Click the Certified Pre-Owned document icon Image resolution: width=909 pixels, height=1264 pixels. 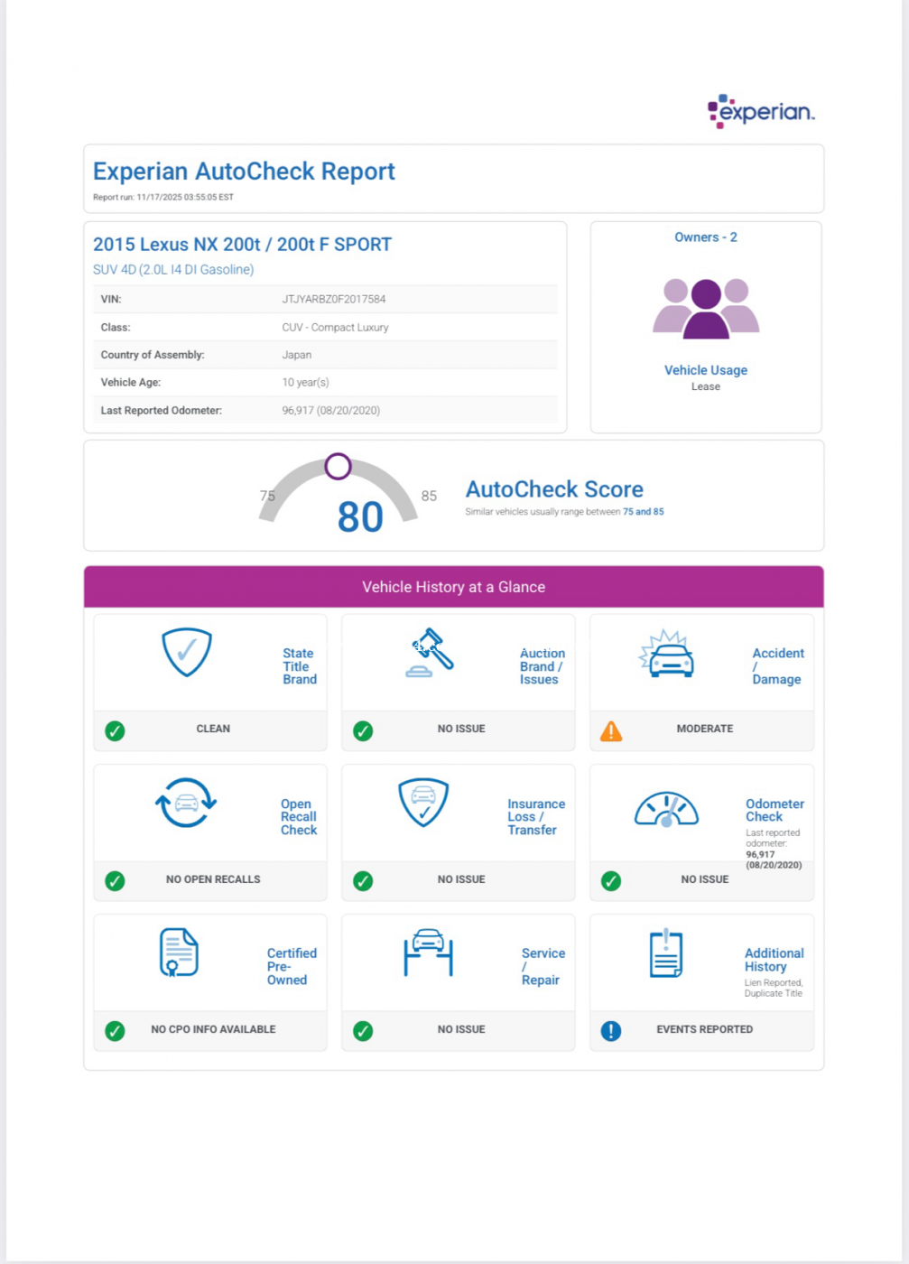coord(179,953)
